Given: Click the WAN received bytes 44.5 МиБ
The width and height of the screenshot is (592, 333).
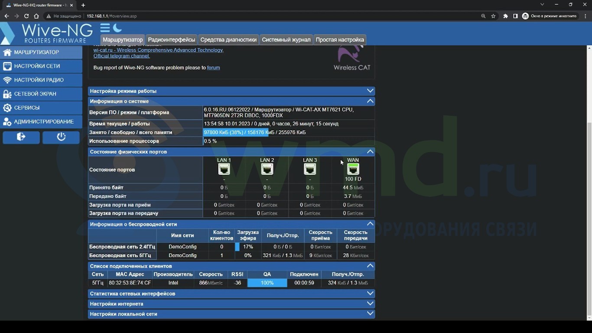Looking at the screenshot, I should click(353, 188).
